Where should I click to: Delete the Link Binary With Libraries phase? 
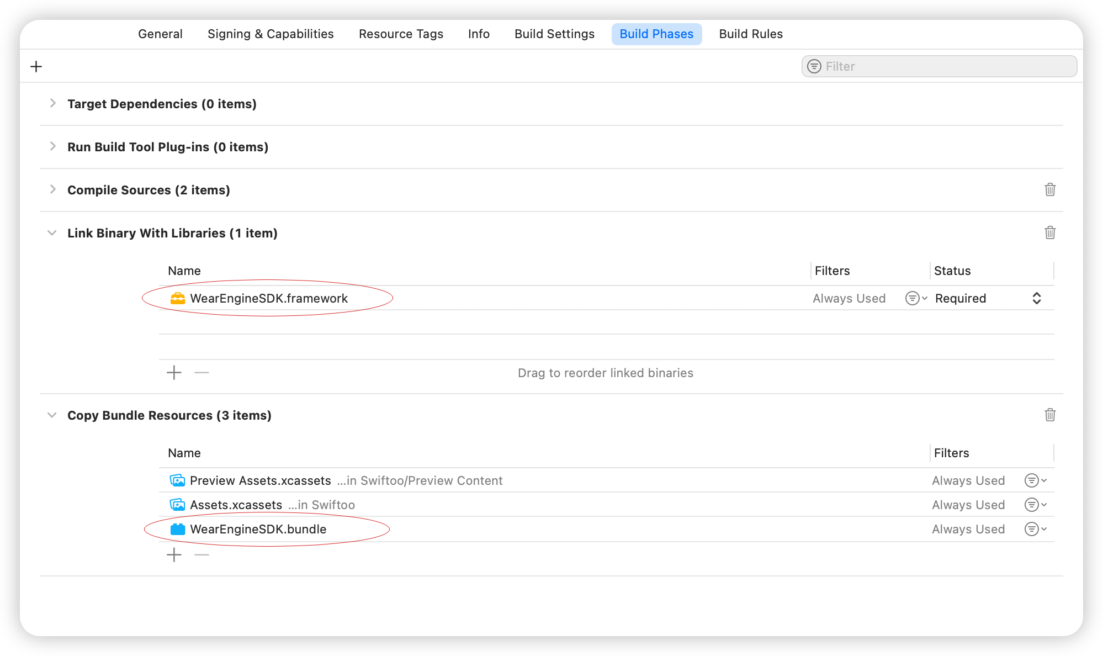coord(1050,232)
